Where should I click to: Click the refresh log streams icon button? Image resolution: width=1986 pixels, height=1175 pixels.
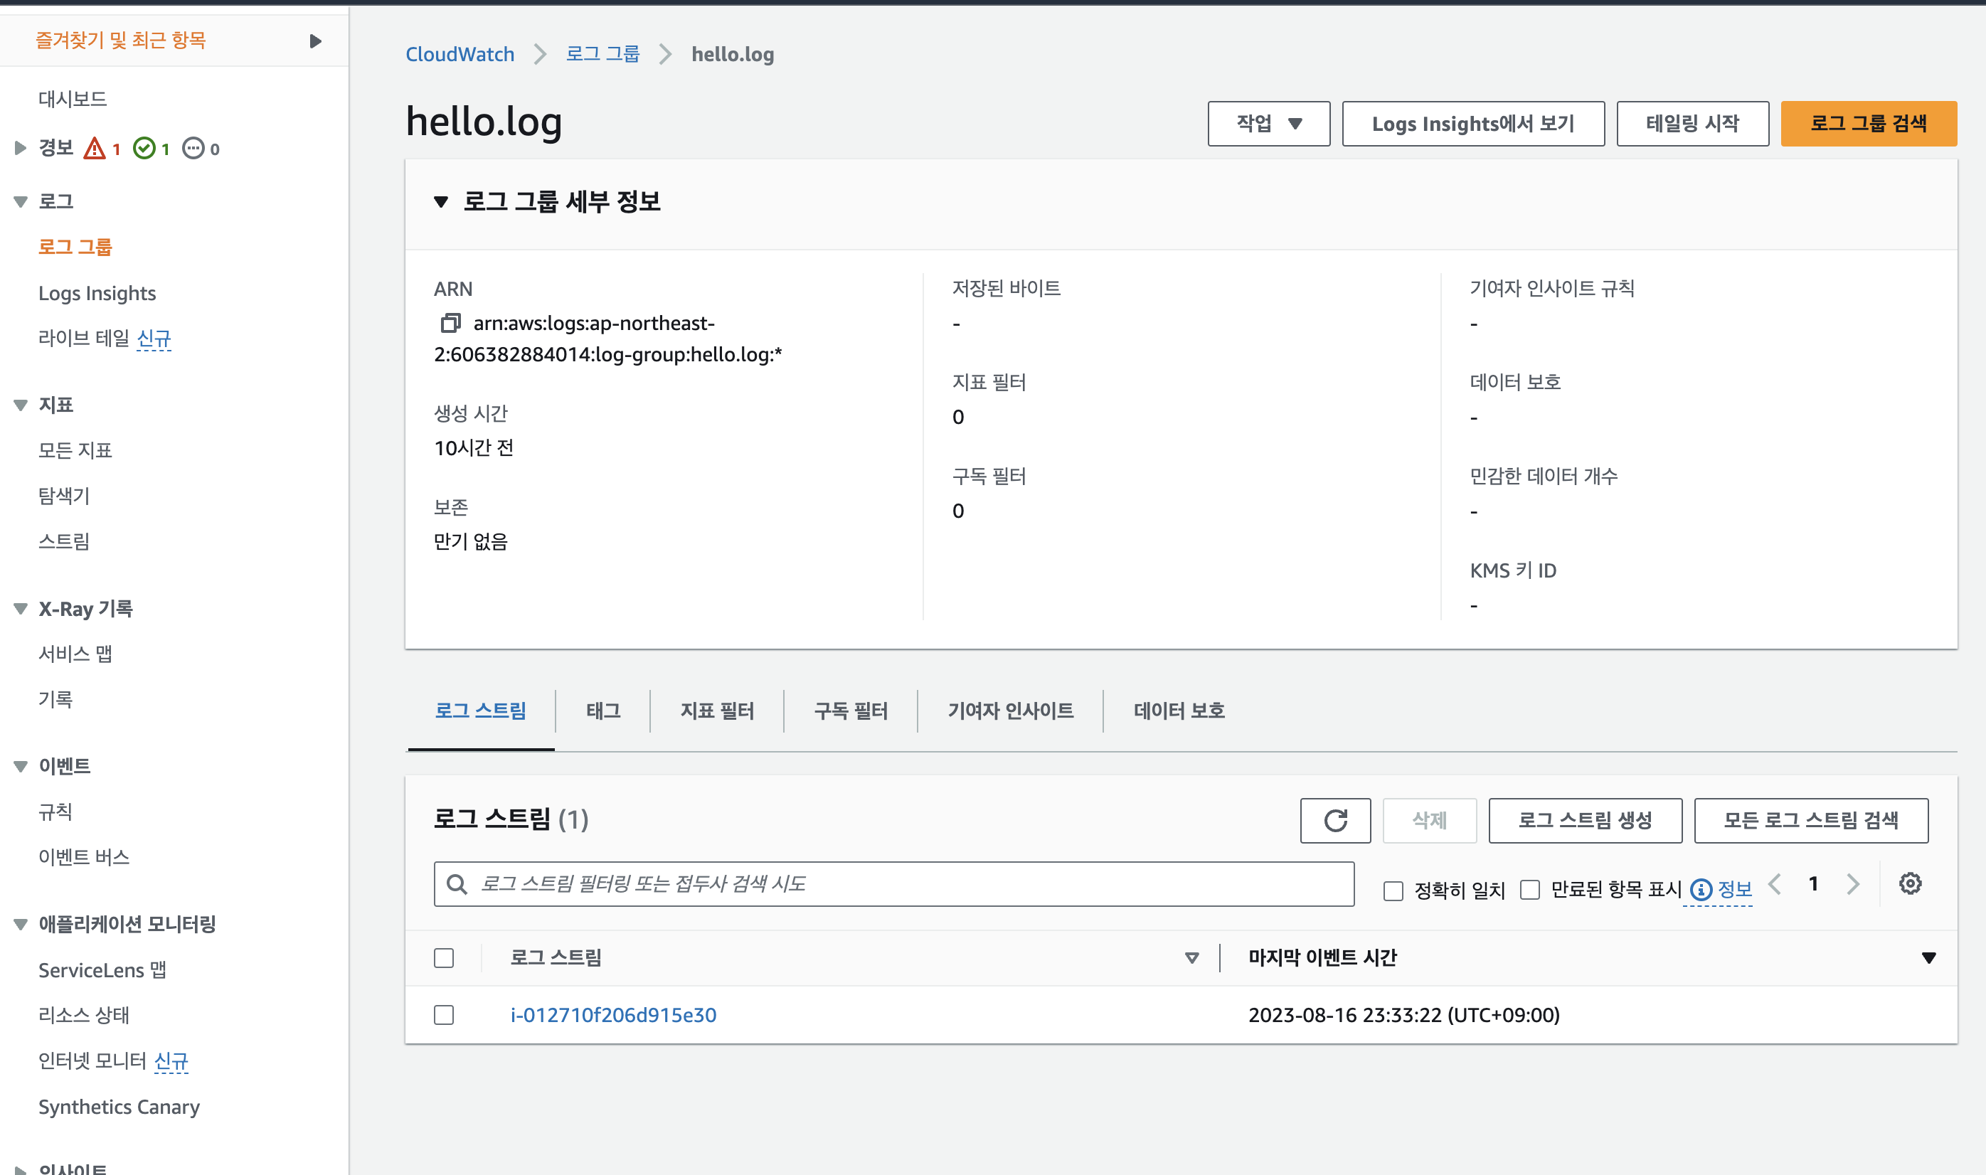(x=1335, y=820)
